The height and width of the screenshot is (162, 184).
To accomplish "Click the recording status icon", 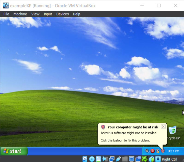I will (138, 159).
